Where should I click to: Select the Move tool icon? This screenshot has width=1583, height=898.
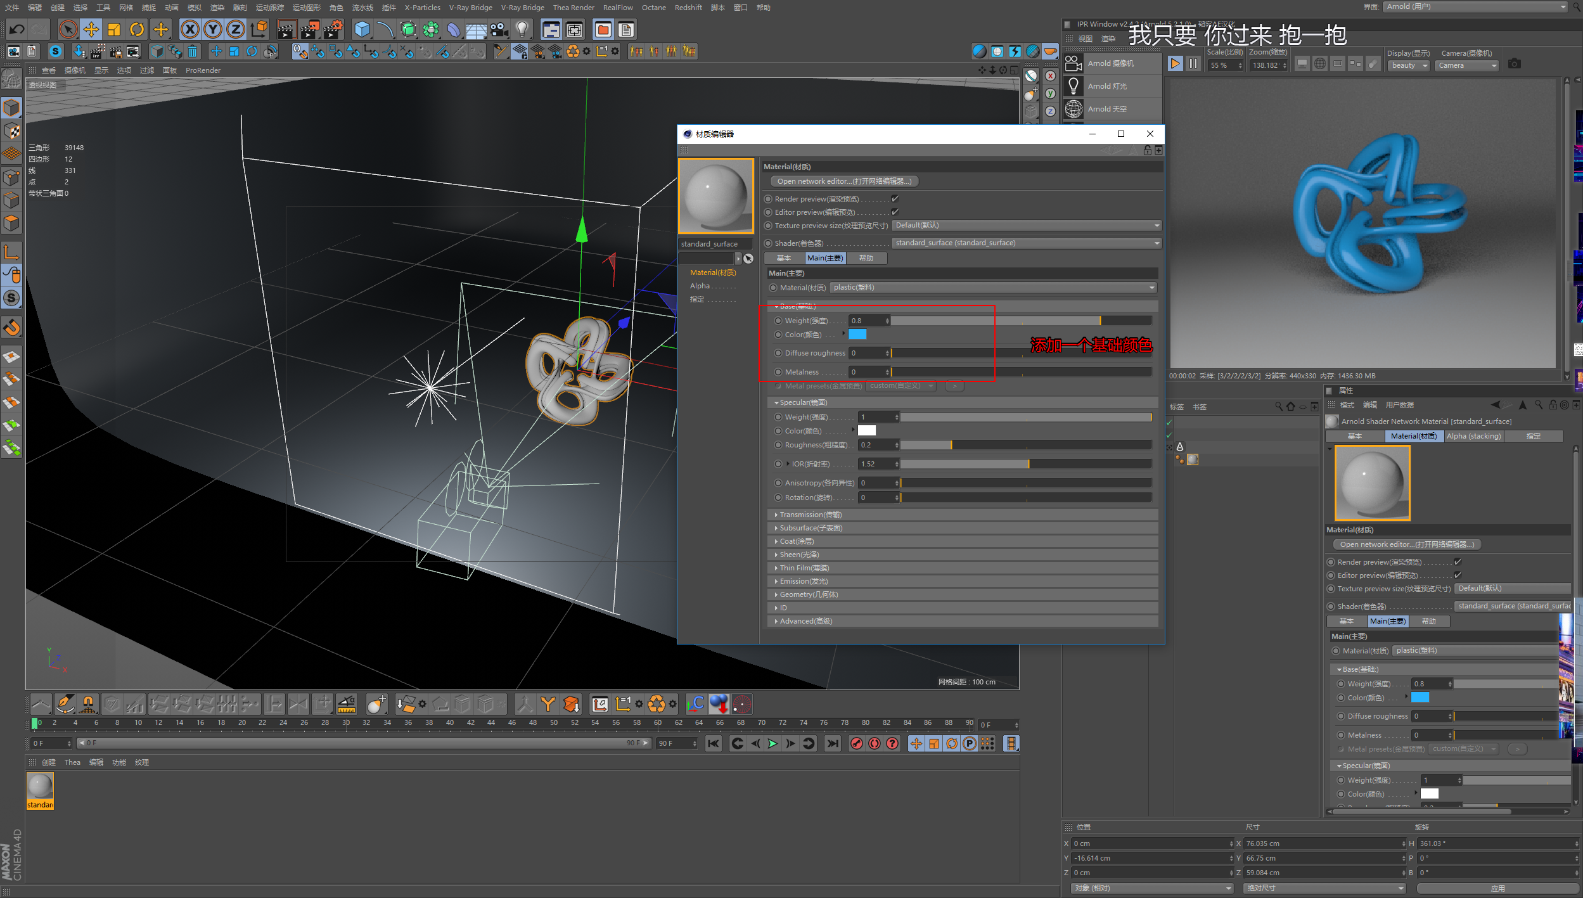tap(91, 29)
